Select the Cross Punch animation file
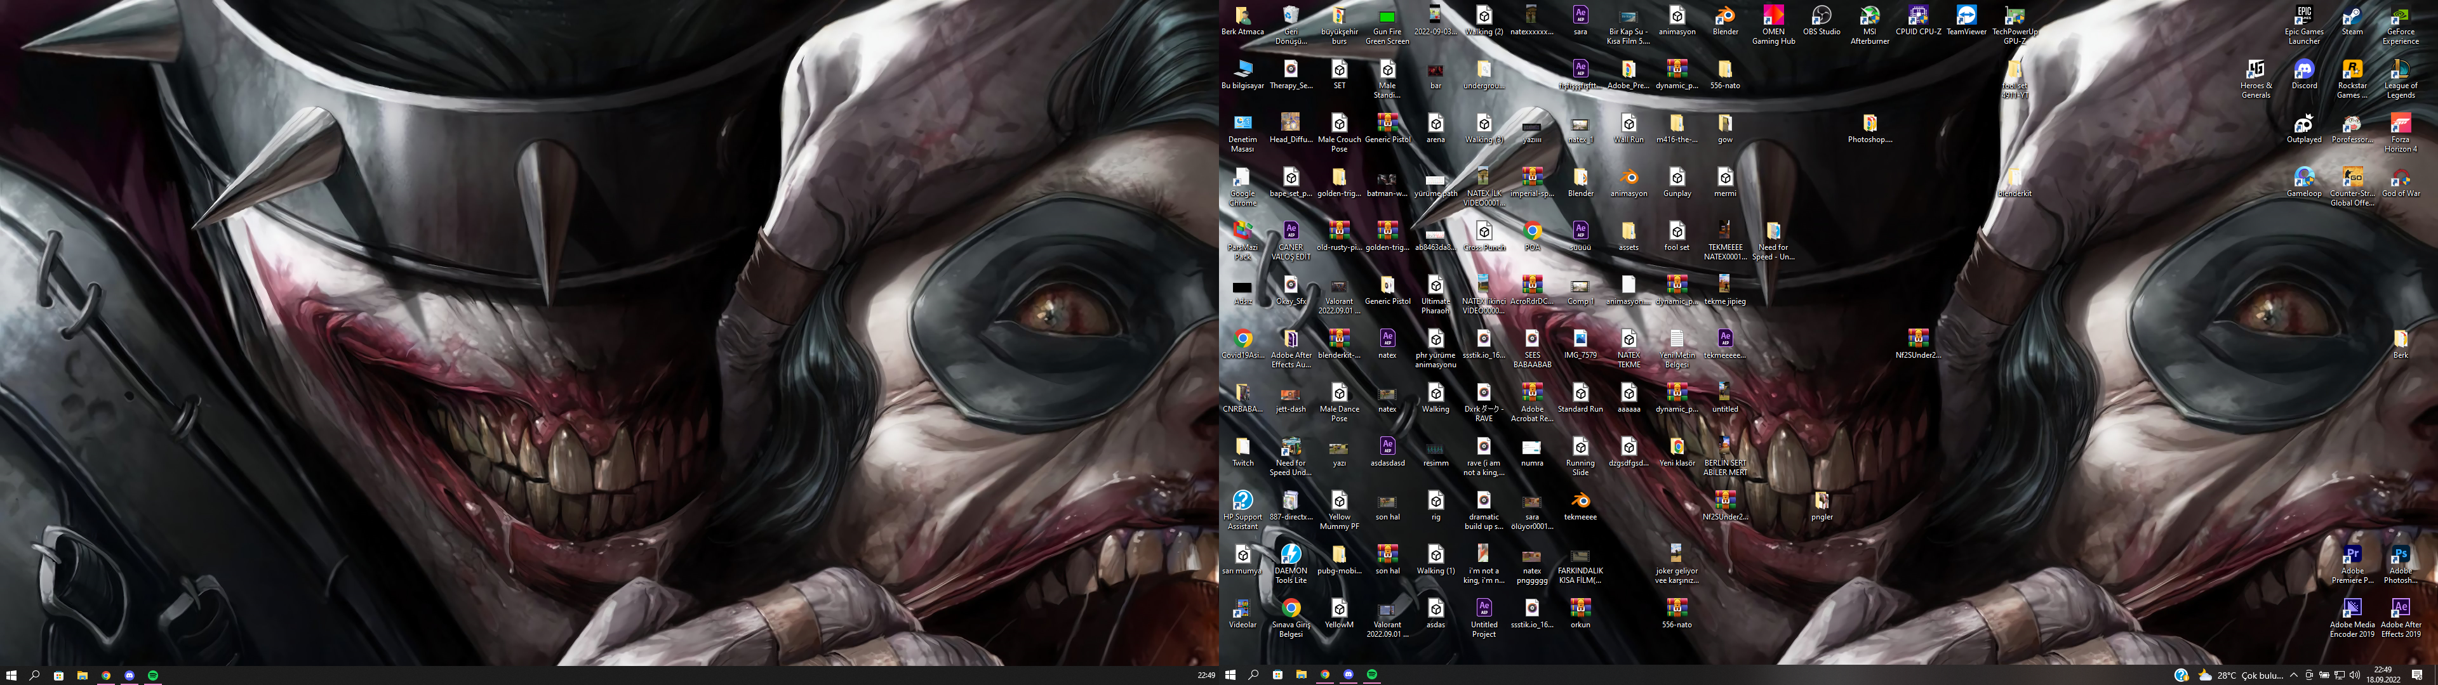 (1483, 237)
